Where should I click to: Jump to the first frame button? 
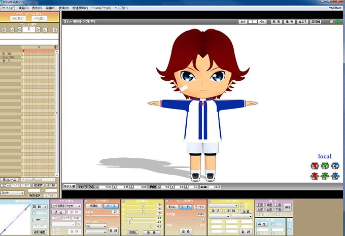coord(4,29)
